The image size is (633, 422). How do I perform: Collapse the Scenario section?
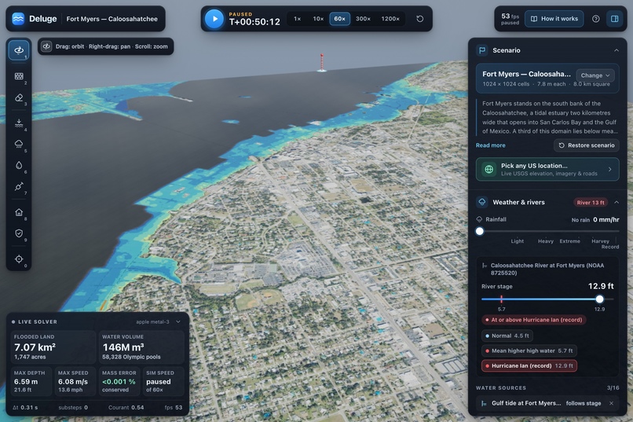click(x=617, y=50)
